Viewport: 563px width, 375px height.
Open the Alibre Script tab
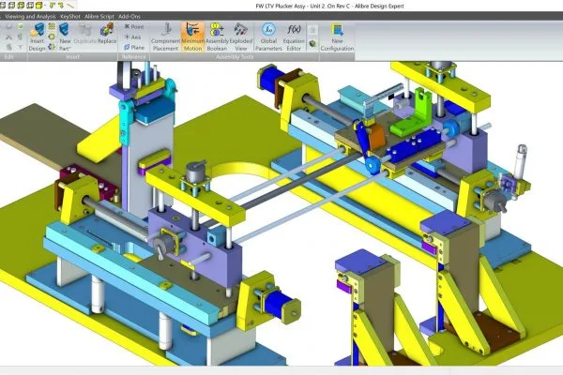point(99,17)
